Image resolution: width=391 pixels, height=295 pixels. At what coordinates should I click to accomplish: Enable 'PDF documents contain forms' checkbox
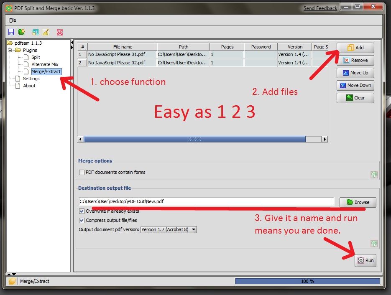coord(82,172)
